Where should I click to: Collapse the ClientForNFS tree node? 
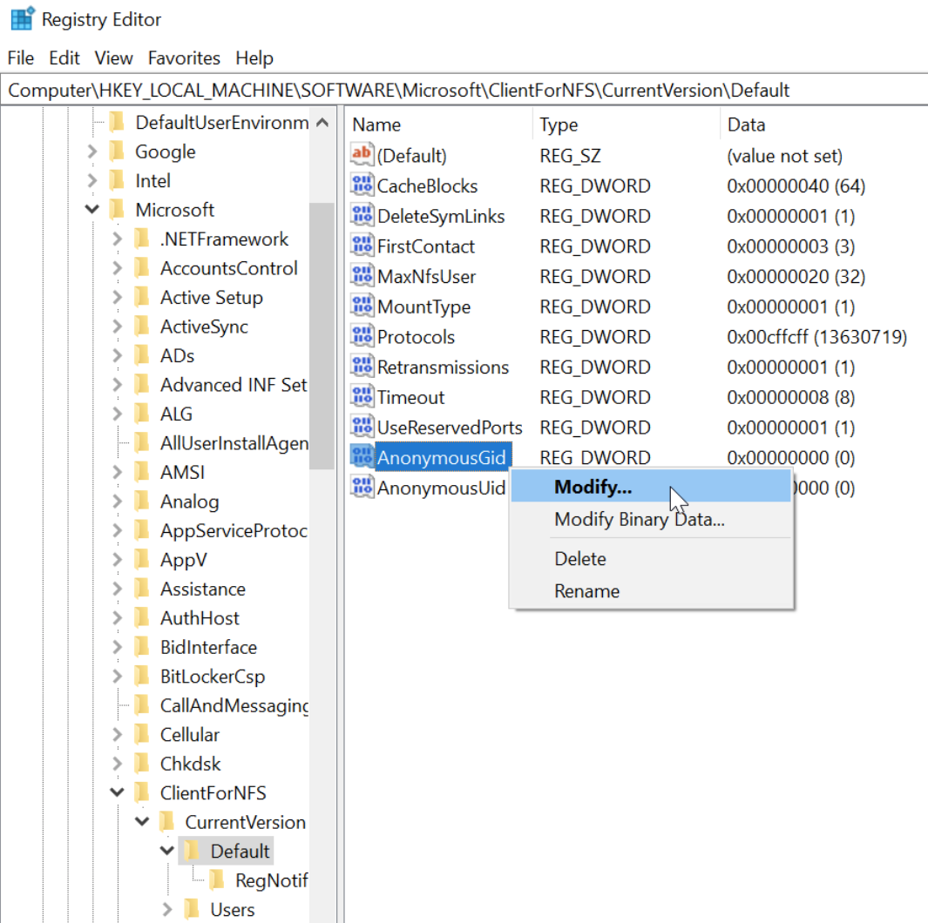117,793
